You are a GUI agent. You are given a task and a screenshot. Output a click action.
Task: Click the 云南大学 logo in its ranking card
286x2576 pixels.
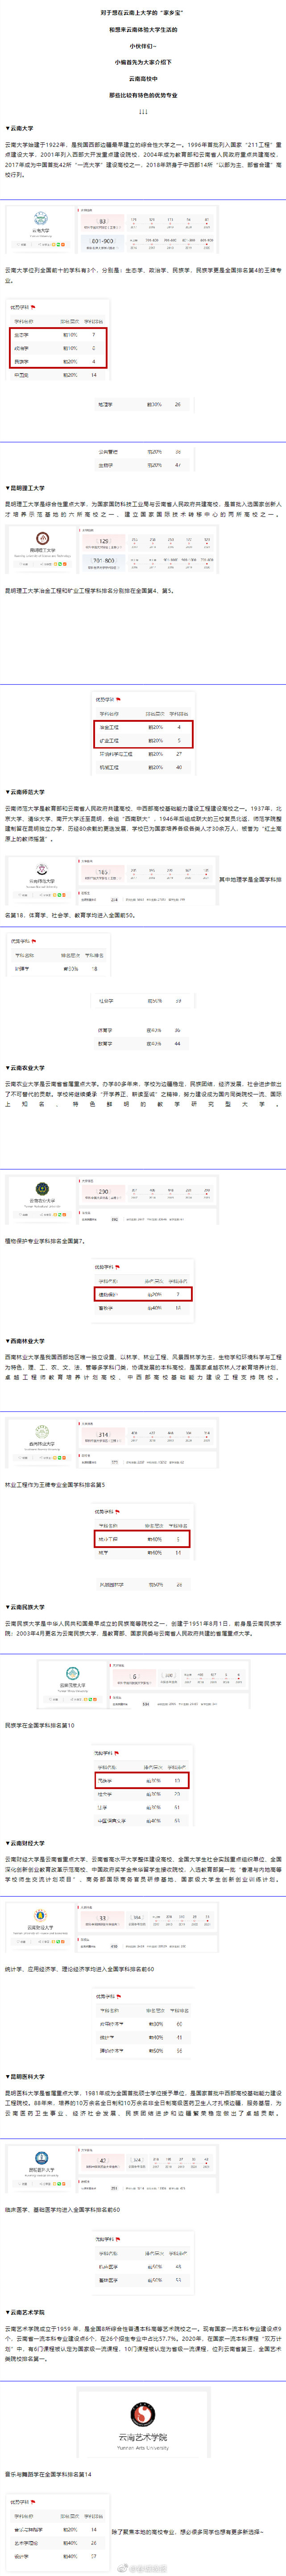(41, 218)
